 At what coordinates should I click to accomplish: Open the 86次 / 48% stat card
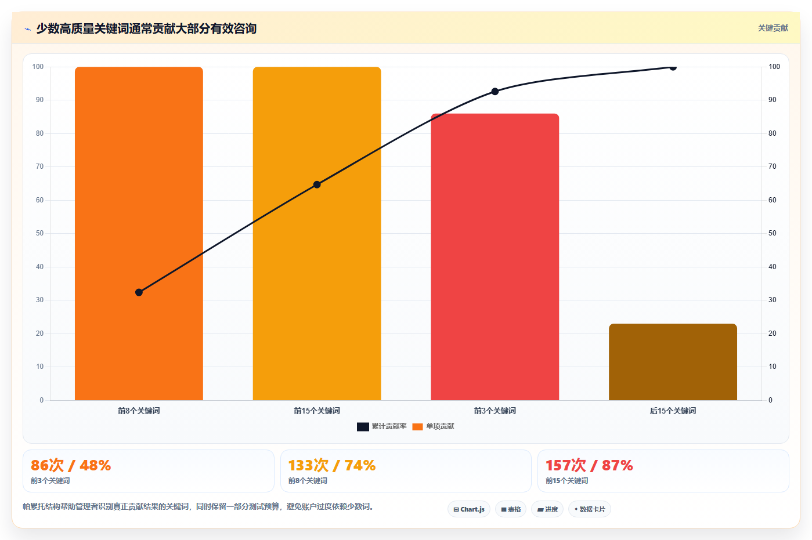point(149,471)
